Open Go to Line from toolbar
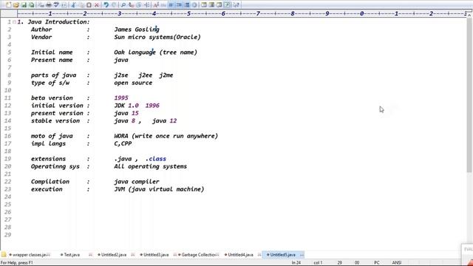The width and height of the screenshot is (473, 266). coord(146,5)
